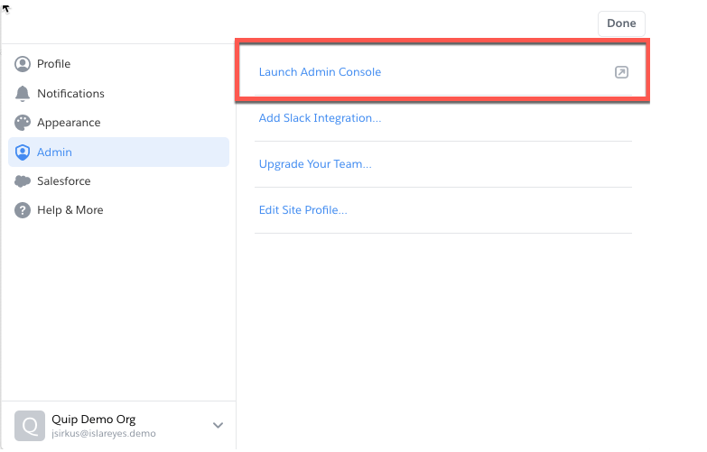Click the Salesforce cloud icon

pyautogui.click(x=23, y=181)
